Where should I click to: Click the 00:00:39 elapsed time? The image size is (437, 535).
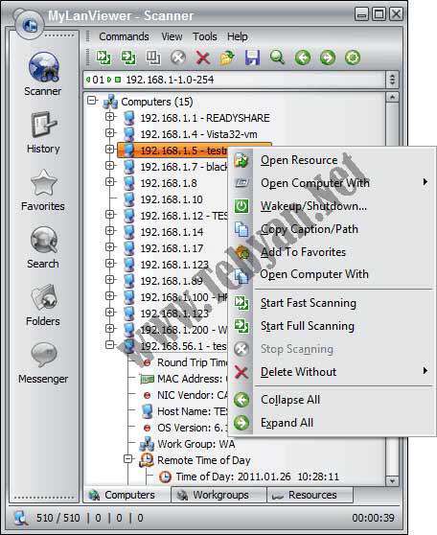(373, 518)
